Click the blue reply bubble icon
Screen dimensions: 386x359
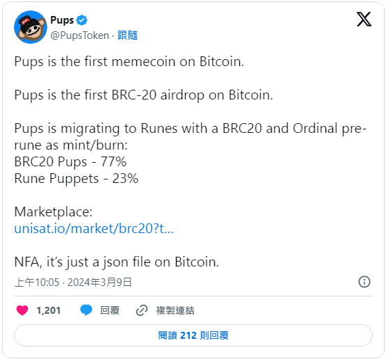click(86, 310)
